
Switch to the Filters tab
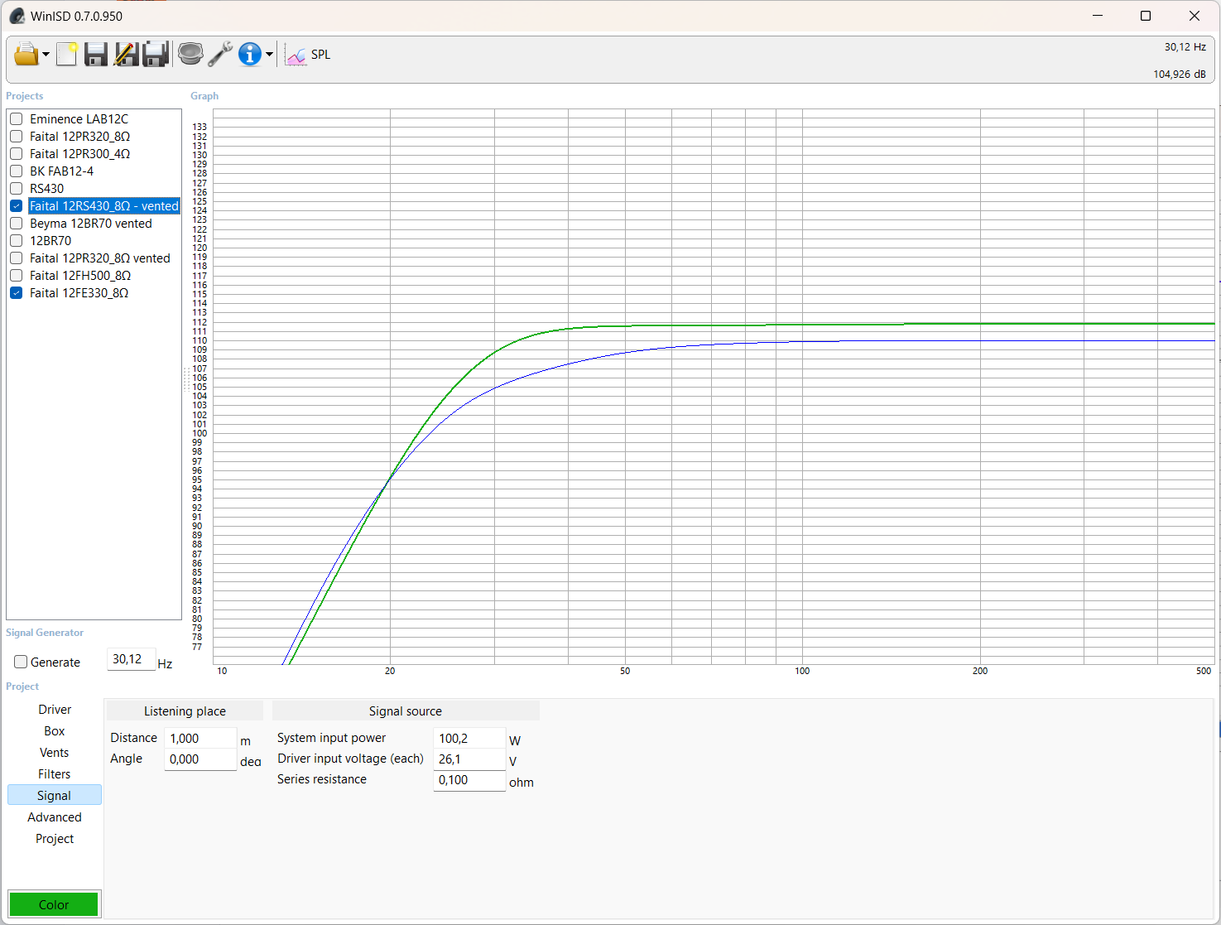point(55,774)
